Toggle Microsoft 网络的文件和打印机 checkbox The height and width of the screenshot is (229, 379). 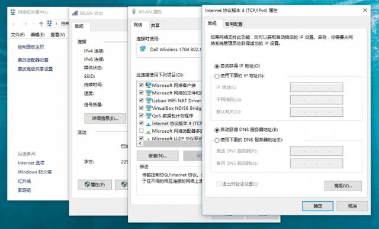pyautogui.click(x=142, y=93)
